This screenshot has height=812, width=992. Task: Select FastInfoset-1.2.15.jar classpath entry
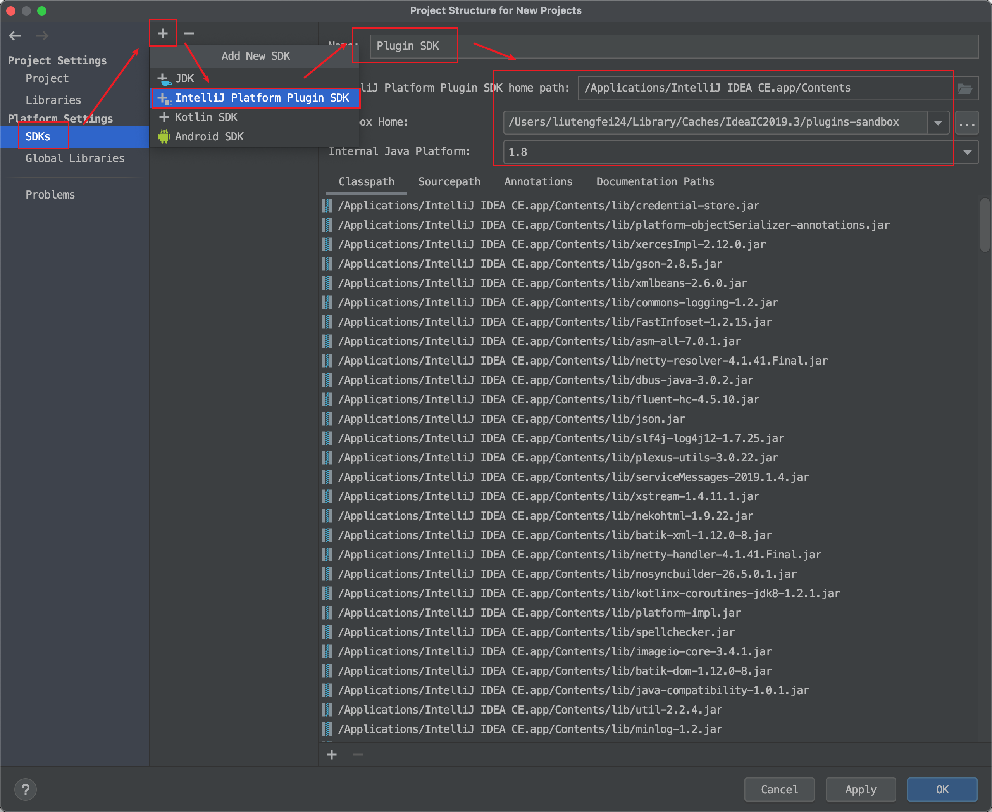(649, 322)
